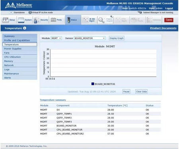Open the Ports section icon

pos(53,20)
